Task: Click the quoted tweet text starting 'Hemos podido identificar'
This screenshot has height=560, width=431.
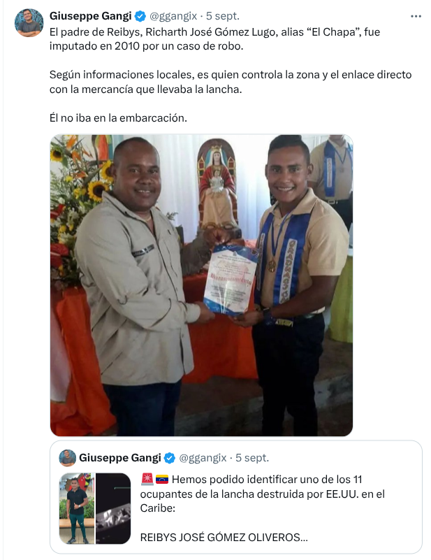Action: point(262,494)
